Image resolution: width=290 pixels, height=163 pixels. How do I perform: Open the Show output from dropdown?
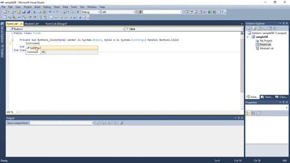coord(92,123)
